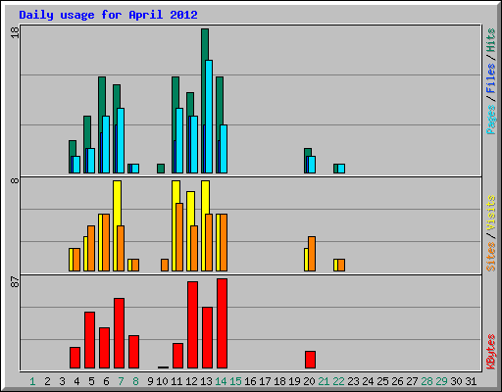The height and width of the screenshot is (392, 502).
Task: Click day 25 on the x-axis
Action: (x=382, y=381)
